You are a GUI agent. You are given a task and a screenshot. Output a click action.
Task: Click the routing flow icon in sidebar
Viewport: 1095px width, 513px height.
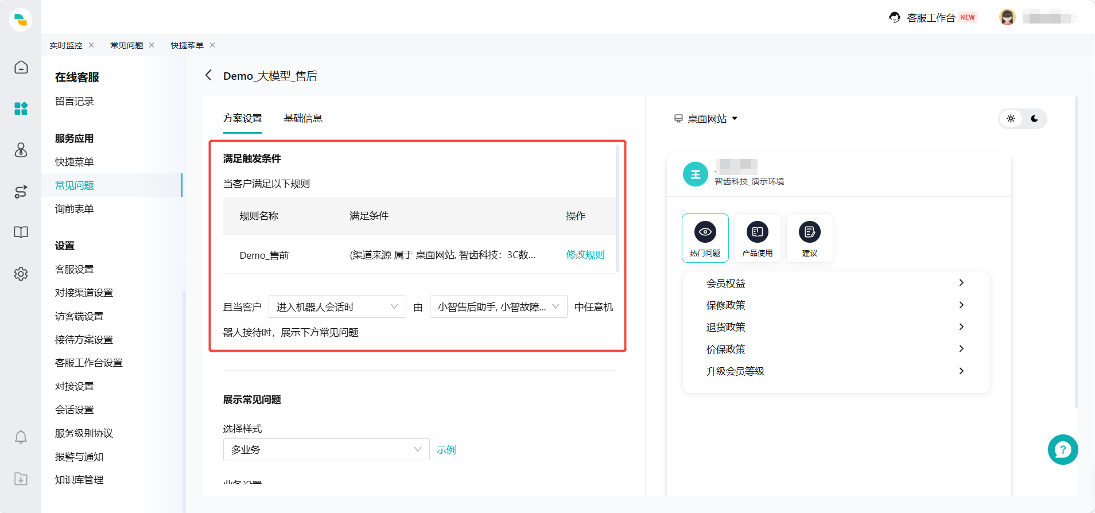point(21,191)
